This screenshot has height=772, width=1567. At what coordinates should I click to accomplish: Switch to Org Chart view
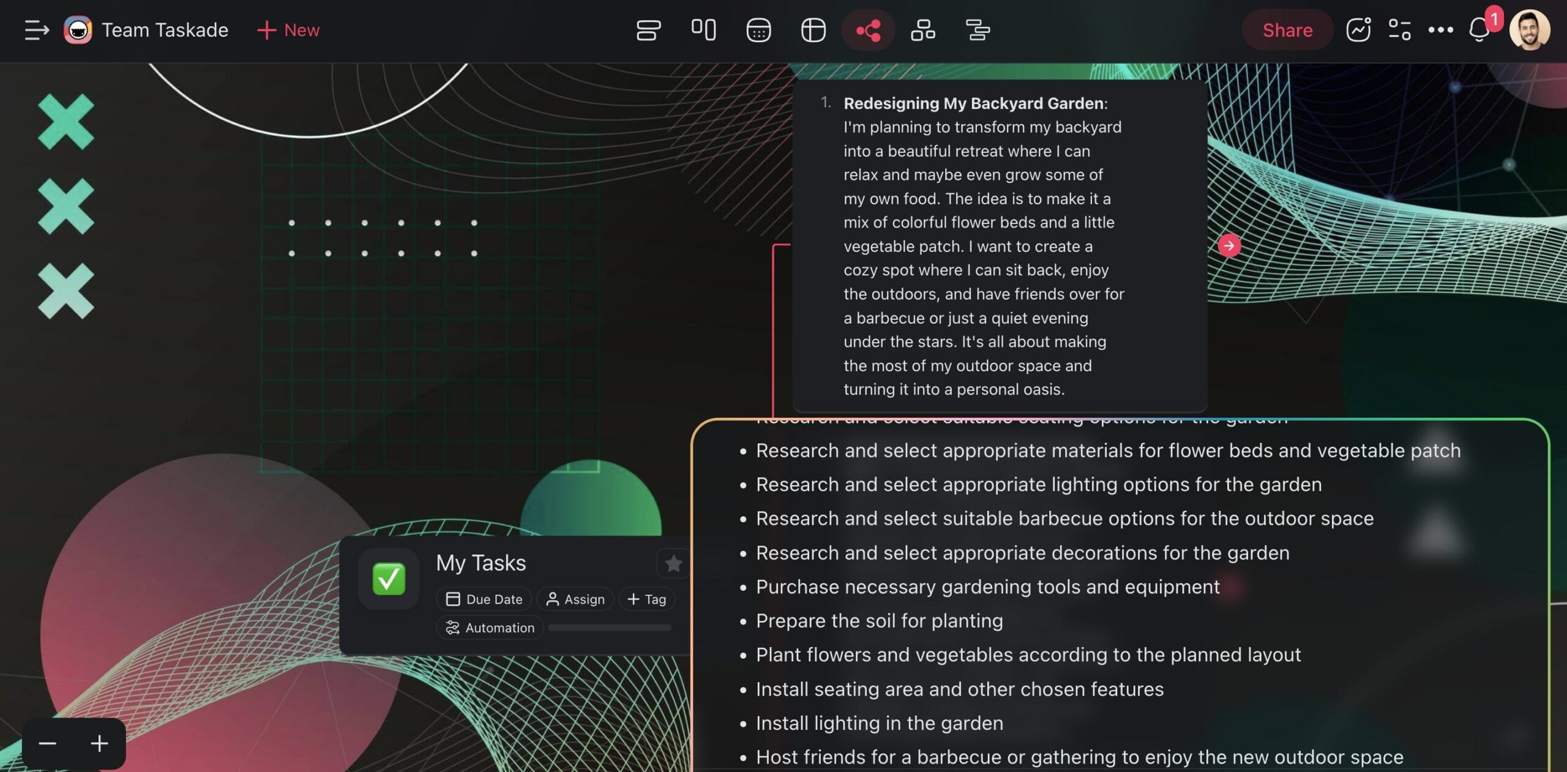922,29
